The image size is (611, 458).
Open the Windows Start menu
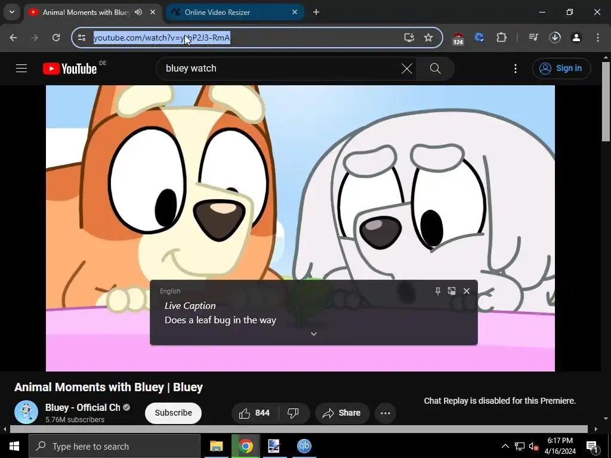point(14,446)
